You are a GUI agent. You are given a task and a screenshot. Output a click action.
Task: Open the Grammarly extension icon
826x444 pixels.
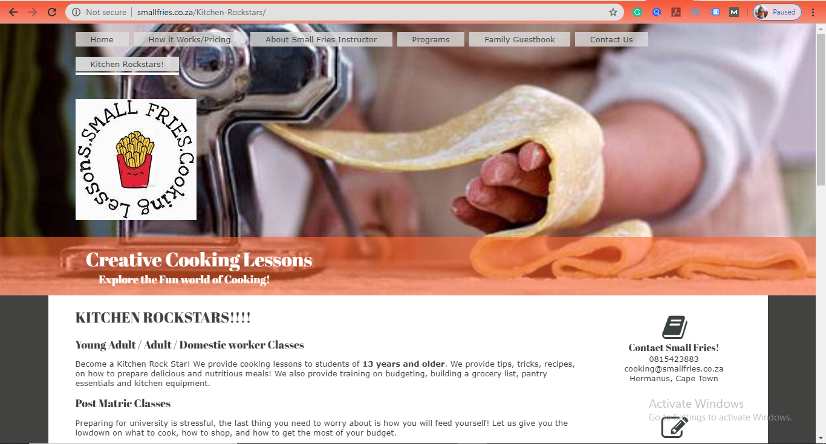(x=637, y=12)
